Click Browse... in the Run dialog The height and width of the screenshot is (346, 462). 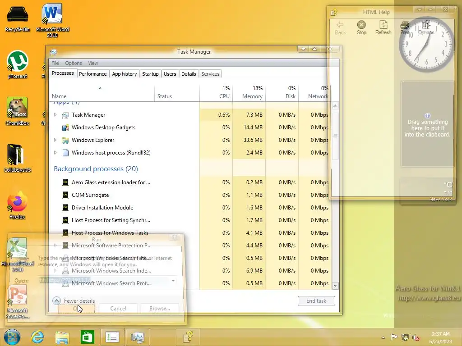pyautogui.click(x=160, y=308)
